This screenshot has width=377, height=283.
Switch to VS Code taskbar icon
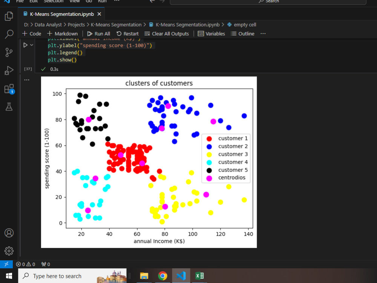(x=181, y=276)
